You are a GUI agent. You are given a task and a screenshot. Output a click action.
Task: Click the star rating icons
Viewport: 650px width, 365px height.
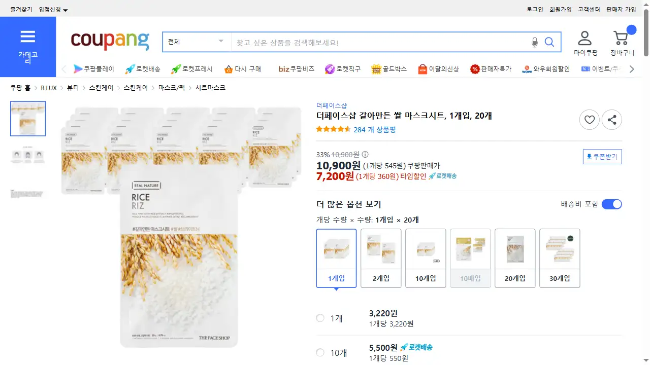[333, 129]
